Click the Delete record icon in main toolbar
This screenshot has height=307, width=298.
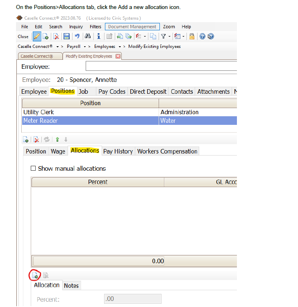point(56,36)
